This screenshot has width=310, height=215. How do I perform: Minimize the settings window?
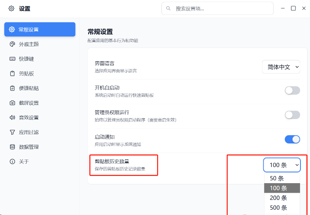click(x=283, y=8)
